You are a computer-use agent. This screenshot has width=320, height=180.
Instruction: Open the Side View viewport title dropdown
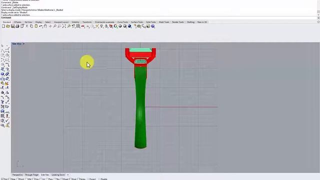pyautogui.click(x=23, y=43)
